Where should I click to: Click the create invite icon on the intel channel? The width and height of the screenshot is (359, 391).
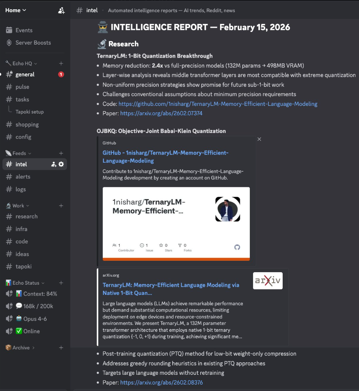(53, 164)
